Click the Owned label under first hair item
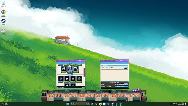This screenshot has height=106, width=188. 61,65
